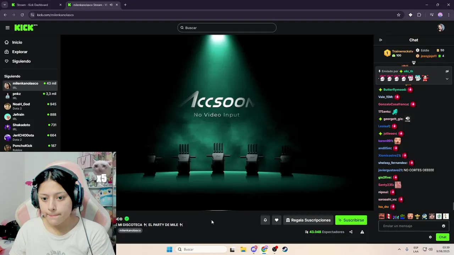Select the Shakadoto channel in Siguiendo list
Image resolution: width=454 pixels, height=255 pixels.
[x=30, y=127]
